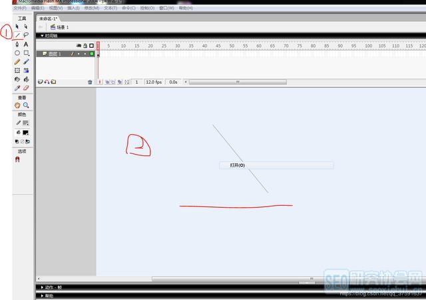Open the 修改(M) menu

tap(92, 8)
